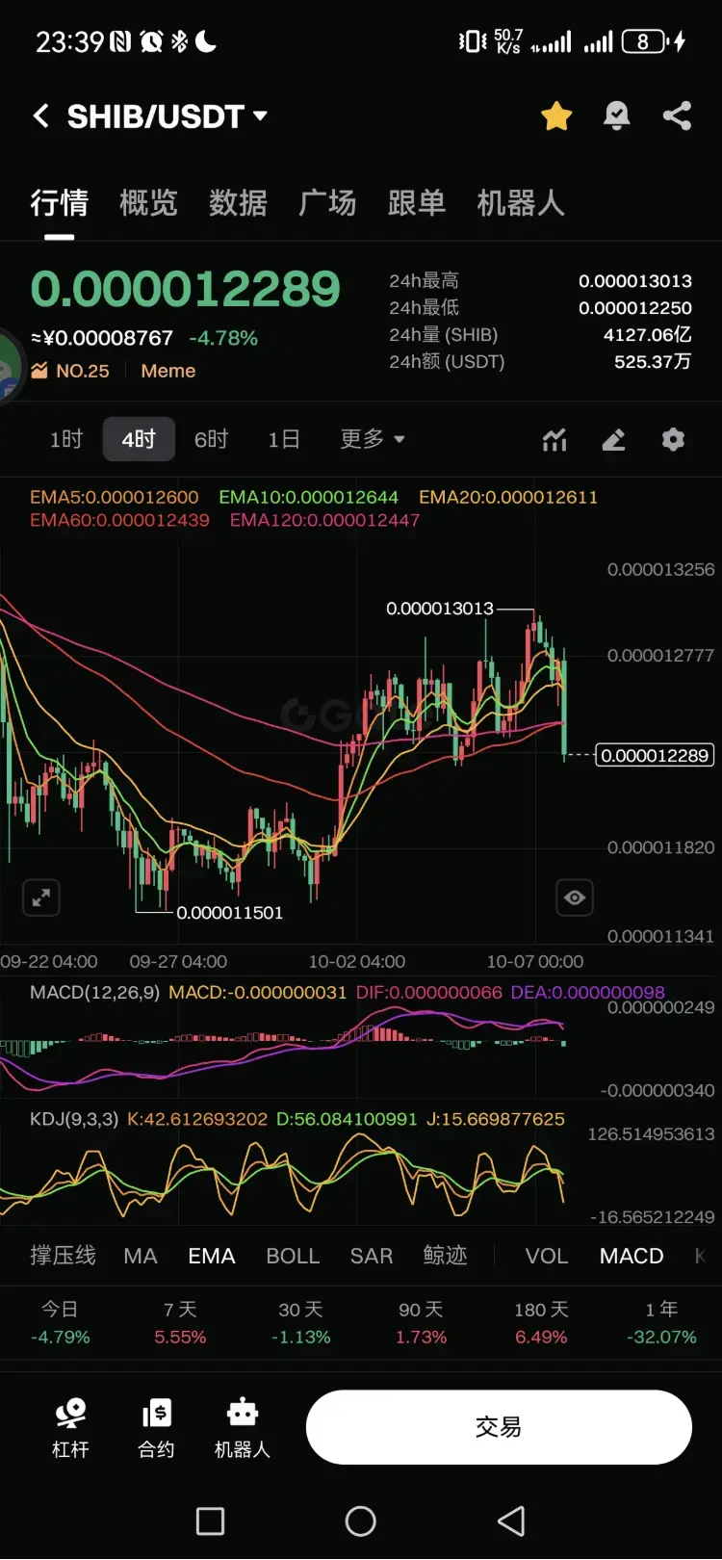Tap the EMA120 value legend
722x1560 pixels.
tap(325, 520)
